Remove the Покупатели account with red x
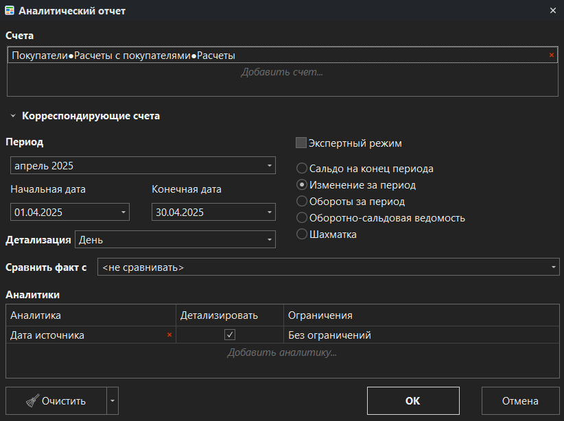Viewport: 564px width, 421px height. (x=552, y=56)
